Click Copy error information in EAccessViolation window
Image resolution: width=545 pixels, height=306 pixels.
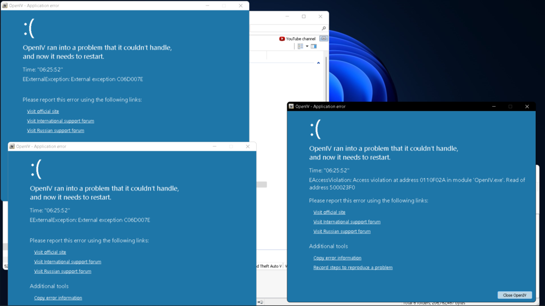pyautogui.click(x=337, y=258)
